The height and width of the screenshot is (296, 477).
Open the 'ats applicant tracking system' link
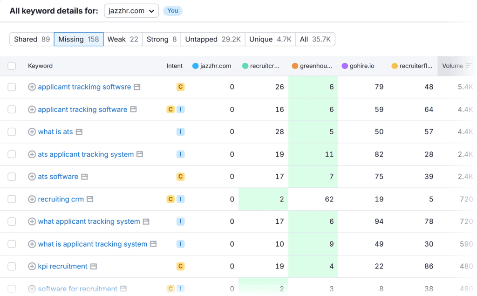pyautogui.click(x=86, y=154)
